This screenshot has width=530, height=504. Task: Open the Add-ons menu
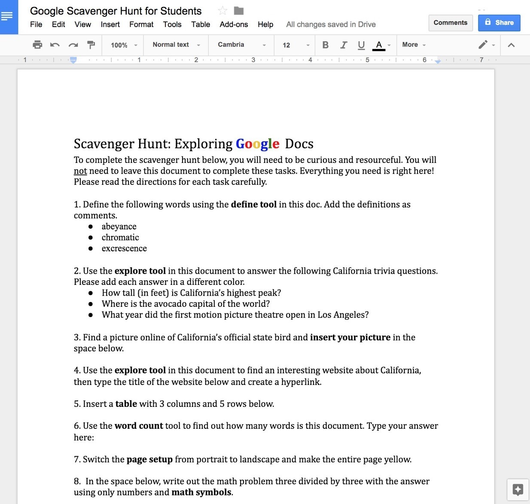coord(234,24)
